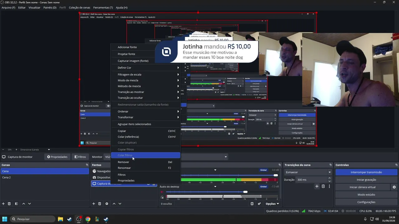
Task: Undock the Transições de cena panel
Action: pos(330,165)
